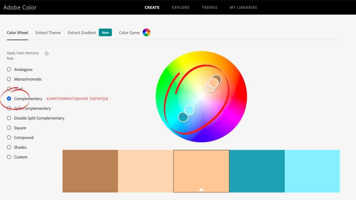
Task: Go to the Trends page
Action: 209,7
